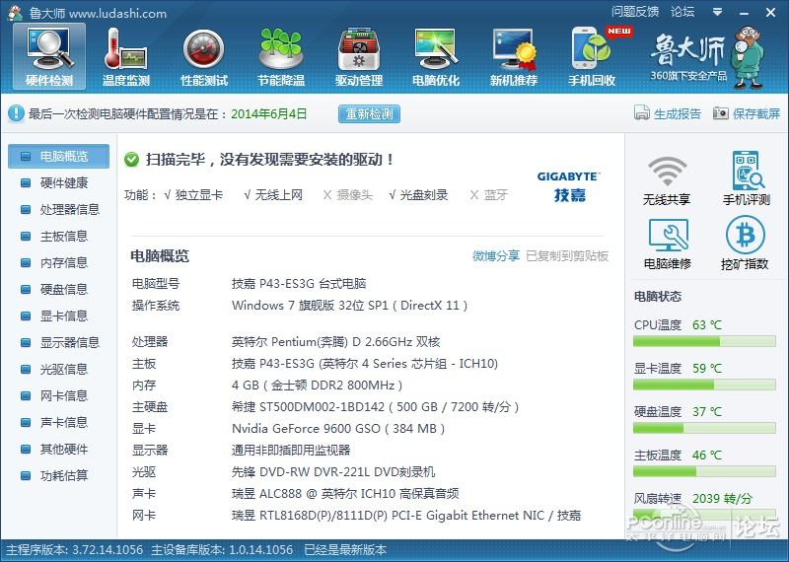Click the Nvidia GeForce 9600 GSO text

point(338,429)
